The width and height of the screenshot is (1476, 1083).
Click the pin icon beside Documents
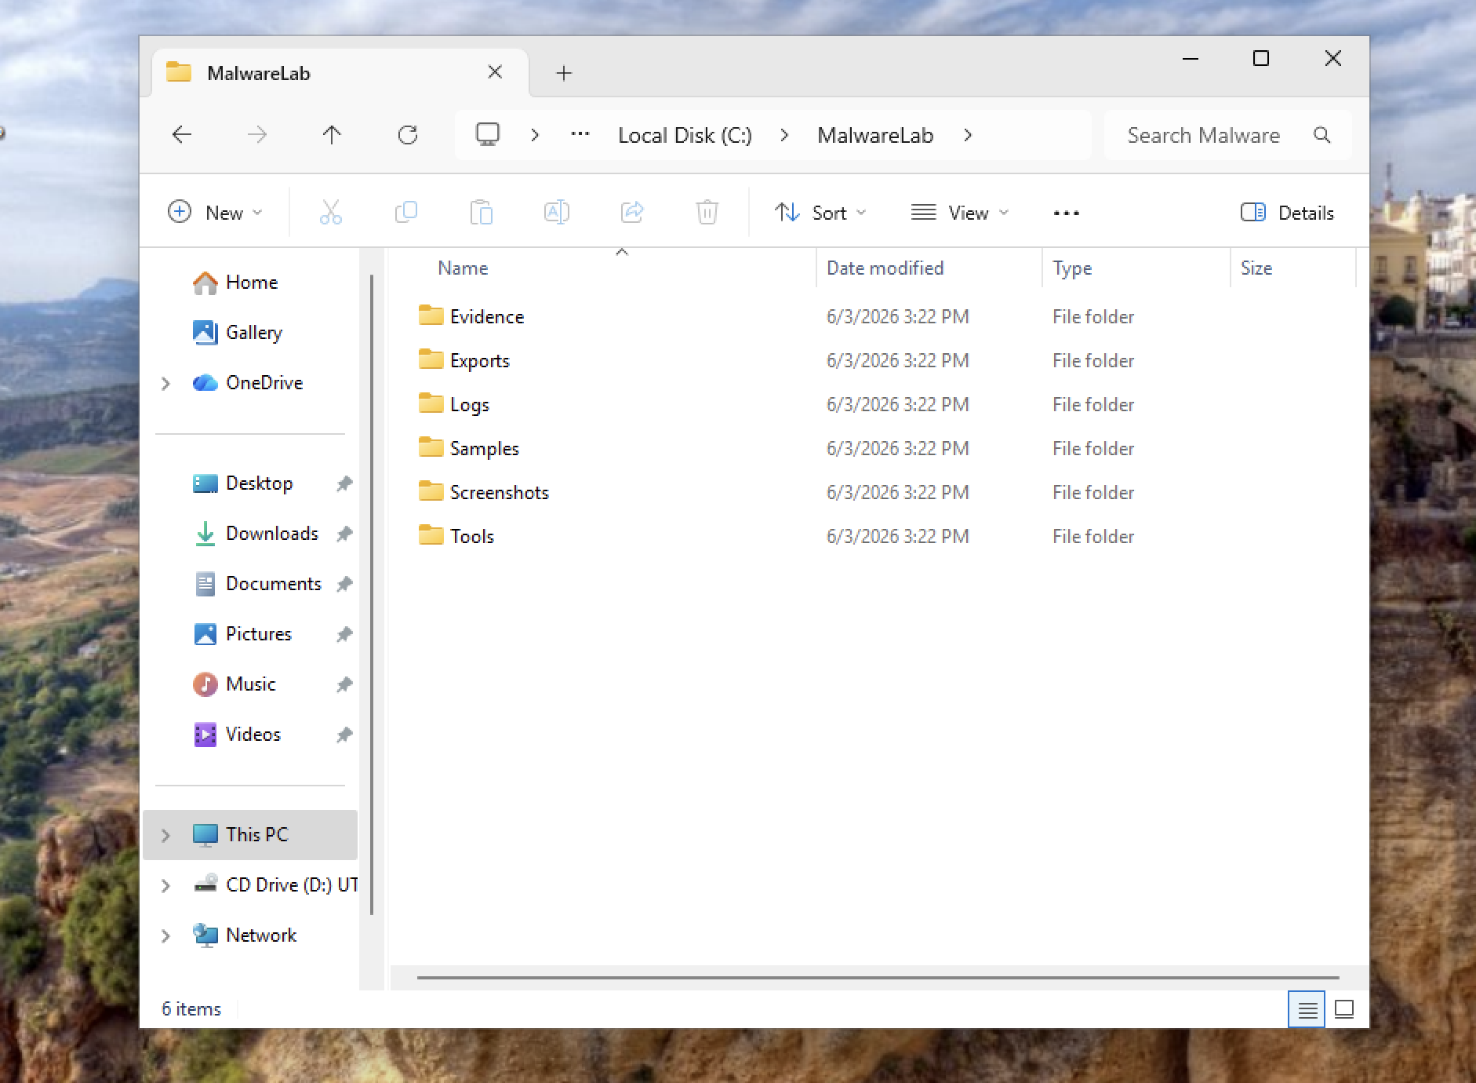tap(344, 584)
